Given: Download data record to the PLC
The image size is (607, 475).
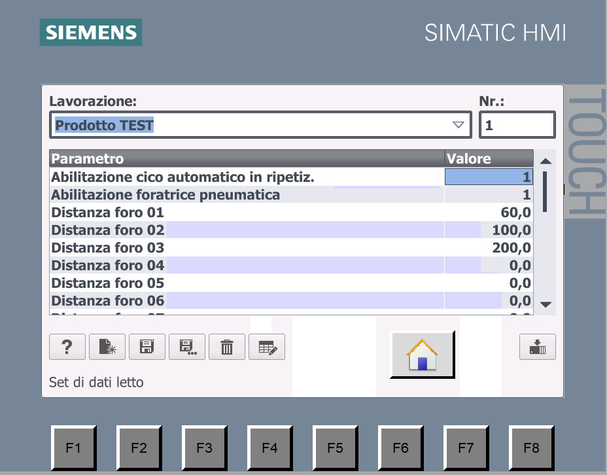Looking at the screenshot, I should 537,347.
